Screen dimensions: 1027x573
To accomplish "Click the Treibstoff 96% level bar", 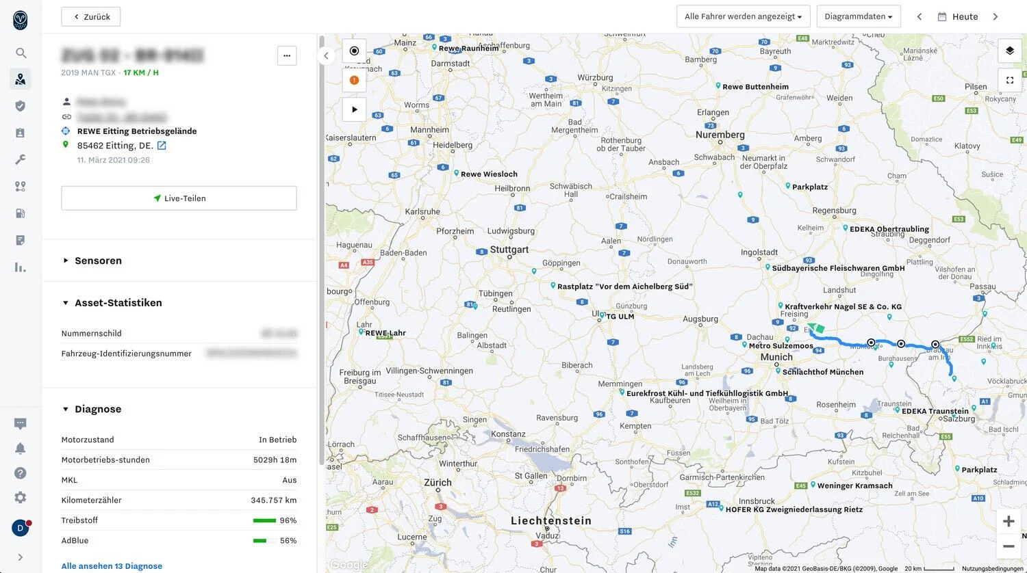I will (264, 521).
